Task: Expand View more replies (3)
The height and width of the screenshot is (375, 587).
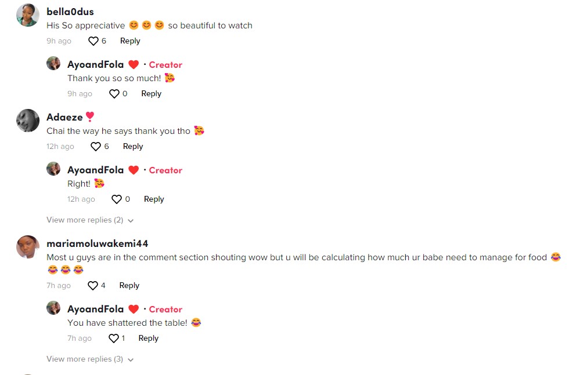Action: pos(90,359)
